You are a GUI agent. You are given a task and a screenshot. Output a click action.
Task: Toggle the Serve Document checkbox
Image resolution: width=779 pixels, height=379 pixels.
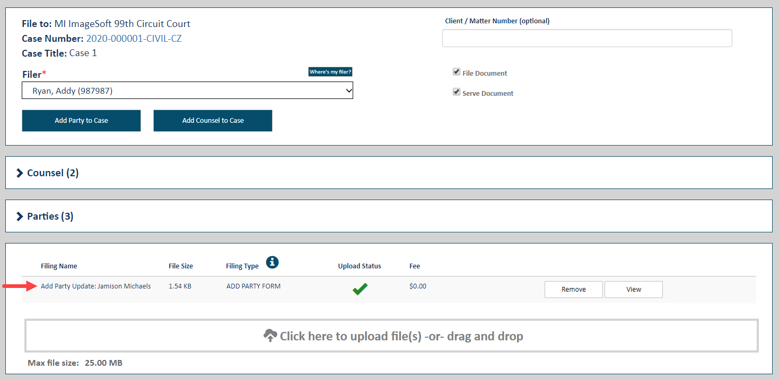[456, 92]
